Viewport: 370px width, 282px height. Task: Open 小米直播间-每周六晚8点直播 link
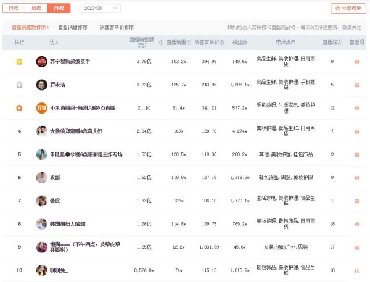click(83, 108)
